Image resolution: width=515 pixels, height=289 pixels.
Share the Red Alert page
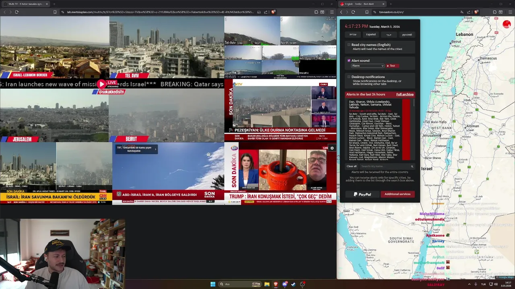tap(469, 12)
